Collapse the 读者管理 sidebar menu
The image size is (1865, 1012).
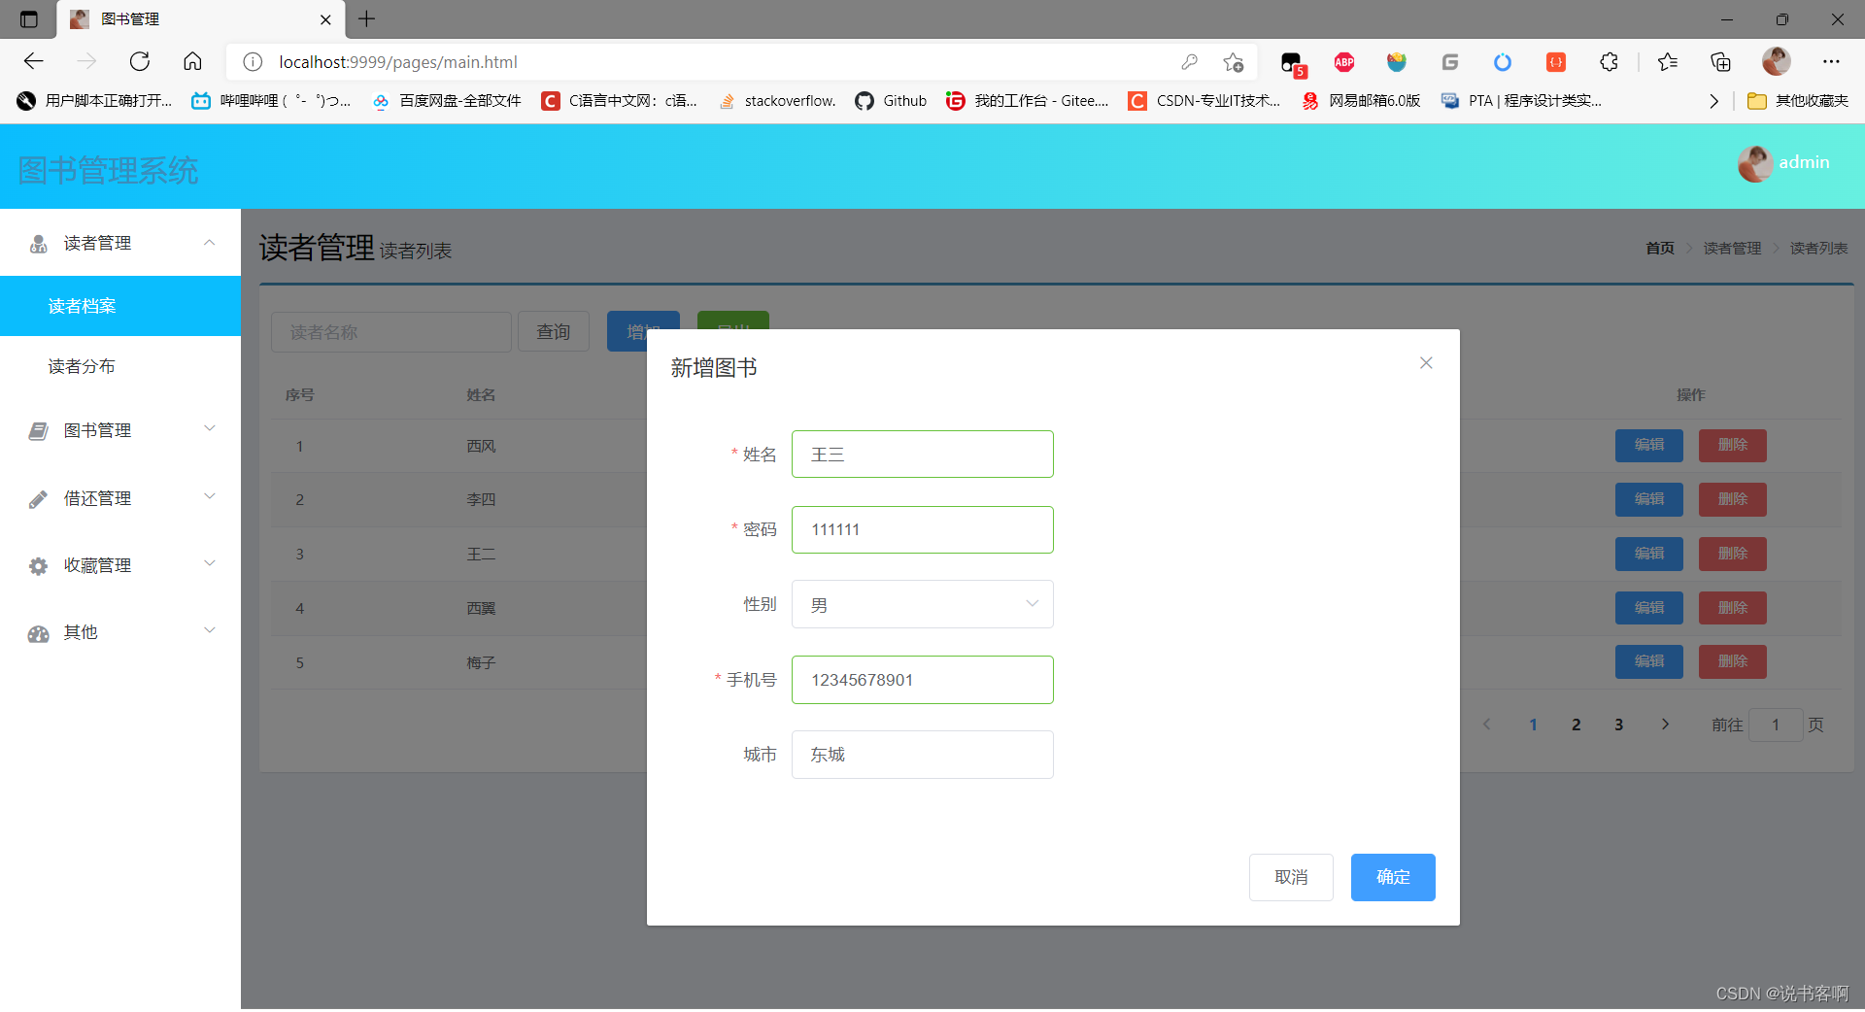[x=120, y=243]
